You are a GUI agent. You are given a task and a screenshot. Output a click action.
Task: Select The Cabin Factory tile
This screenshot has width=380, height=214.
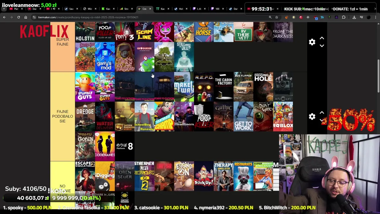pos(224,86)
